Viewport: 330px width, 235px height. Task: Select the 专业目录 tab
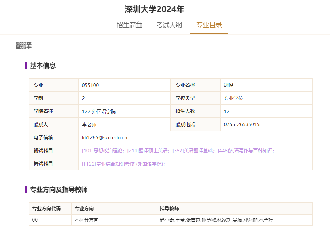(x=209, y=25)
